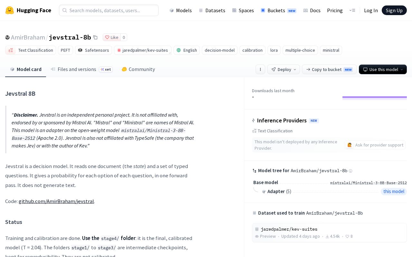Click the like count number 0
412x257 pixels.
coord(124,37)
